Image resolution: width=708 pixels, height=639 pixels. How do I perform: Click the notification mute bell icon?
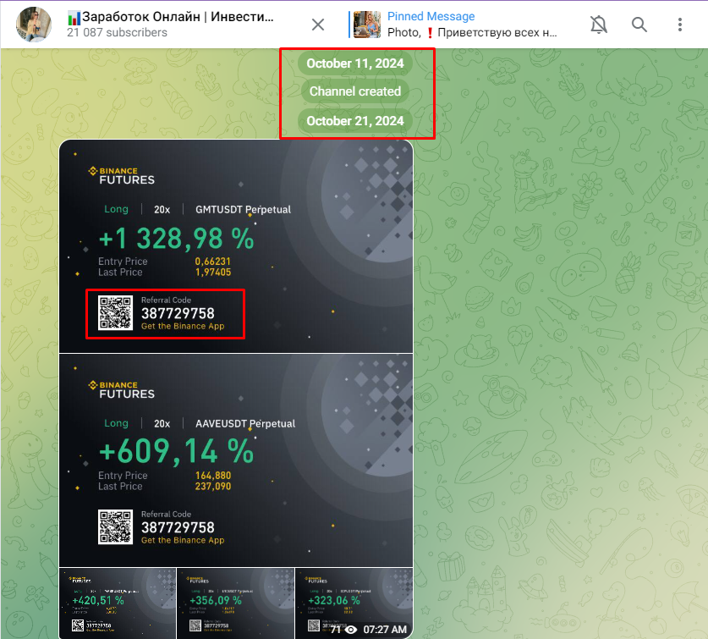[x=601, y=25]
